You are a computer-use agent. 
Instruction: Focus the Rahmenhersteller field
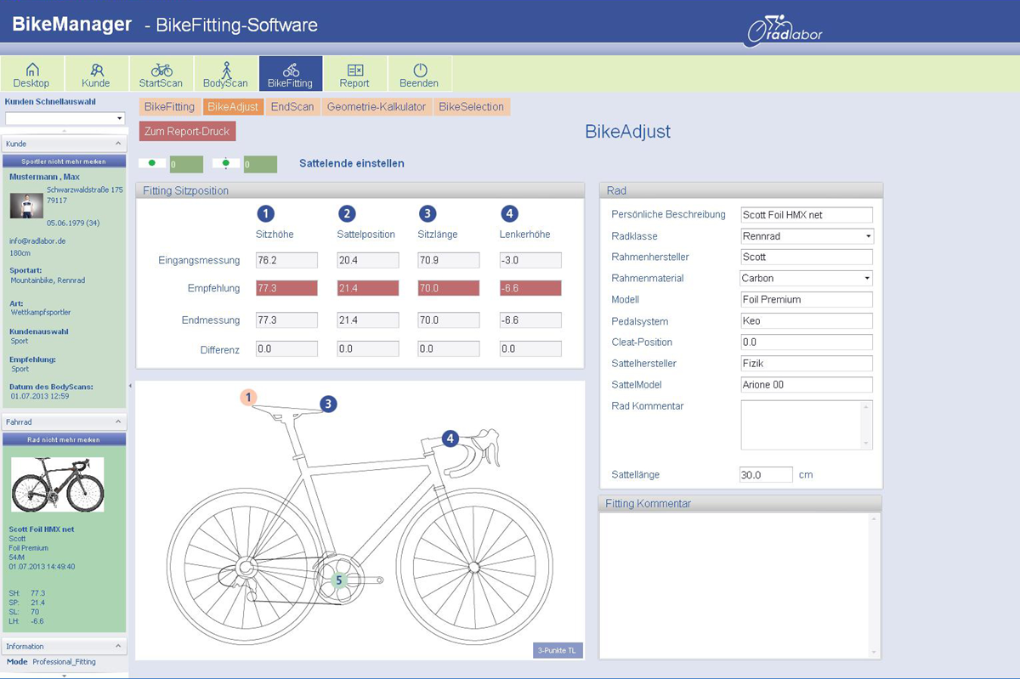point(807,257)
